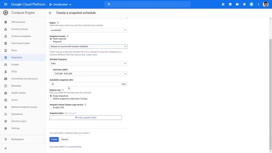Open the source disk location dropdown
Image resolution: width=272 pixels, height=153 pixels.
tap(88, 46)
